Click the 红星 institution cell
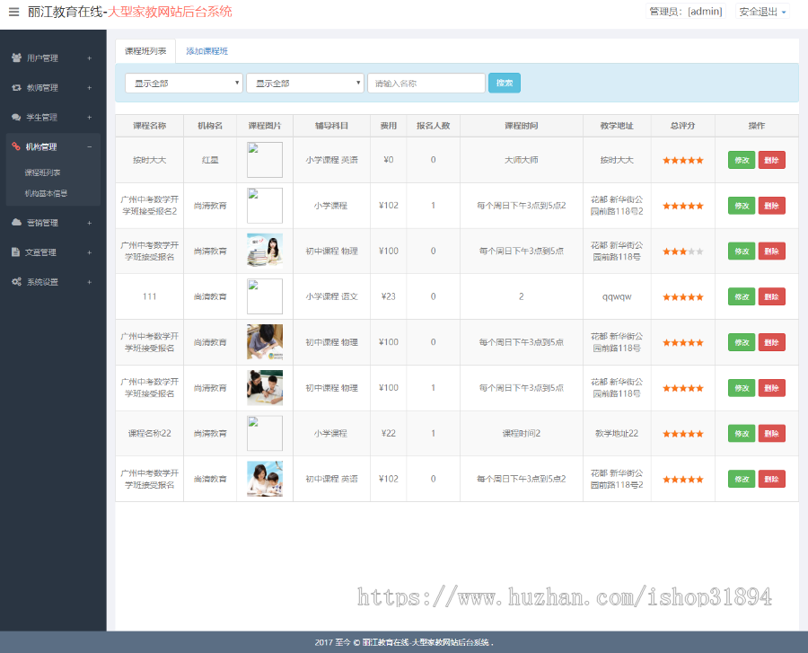 [x=210, y=160]
